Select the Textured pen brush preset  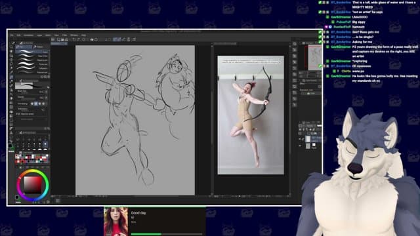pos(31,72)
